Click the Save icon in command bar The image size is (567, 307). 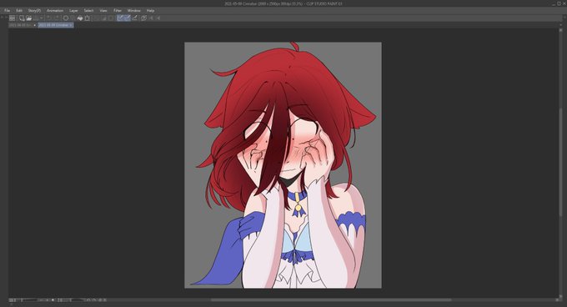tap(36, 18)
